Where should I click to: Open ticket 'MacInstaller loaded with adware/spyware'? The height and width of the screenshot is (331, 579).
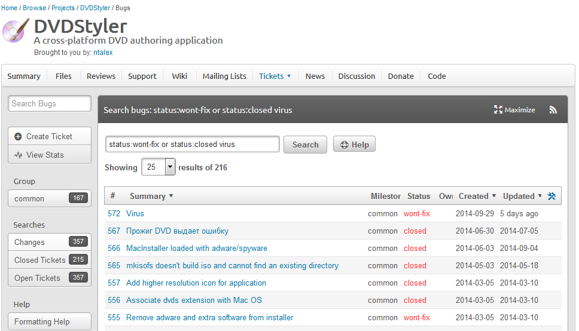pyautogui.click(x=196, y=248)
